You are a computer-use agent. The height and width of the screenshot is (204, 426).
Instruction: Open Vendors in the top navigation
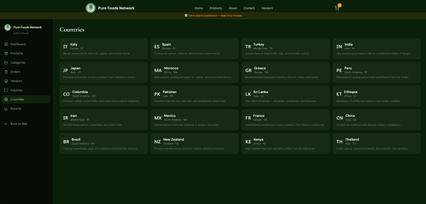267,8
